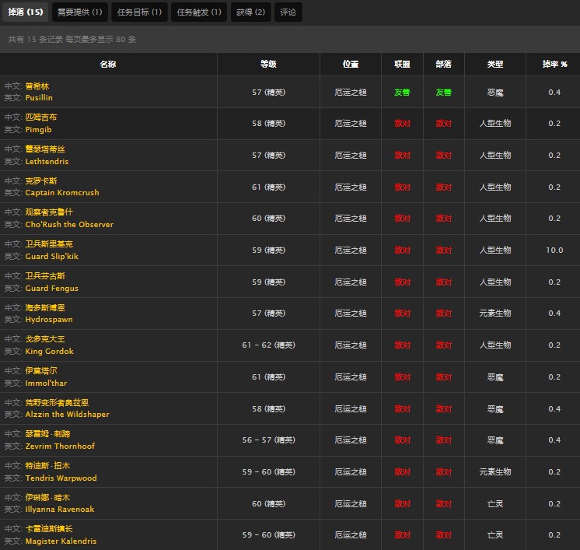Sort by the 类型 column header
The width and height of the screenshot is (580, 550).
(x=495, y=65)
